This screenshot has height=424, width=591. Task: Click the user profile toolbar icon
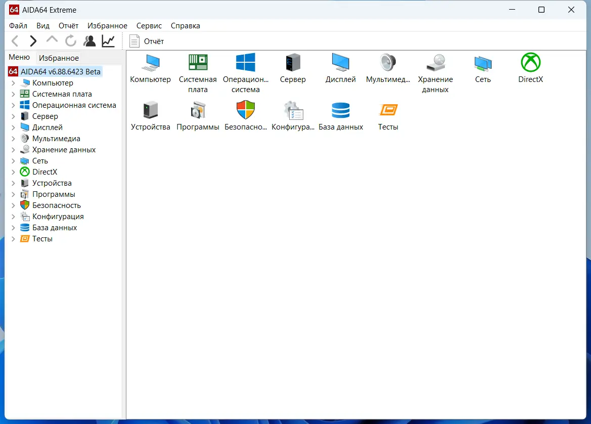(89, 41)
